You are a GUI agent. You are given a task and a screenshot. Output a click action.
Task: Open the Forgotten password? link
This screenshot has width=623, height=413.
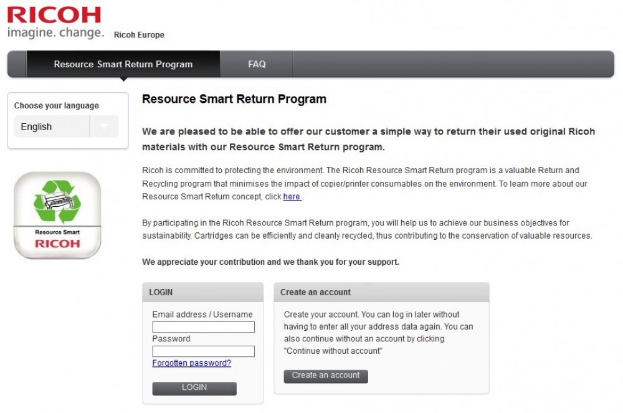click(191, 363)
